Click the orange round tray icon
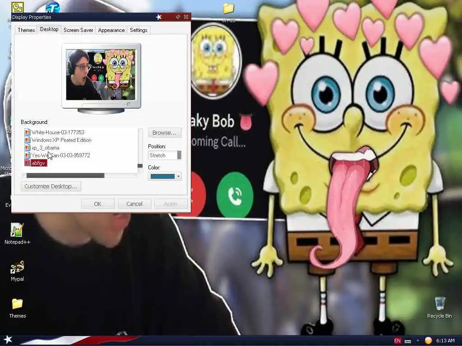This screenshot has width=462, height=346. [428, 341]
